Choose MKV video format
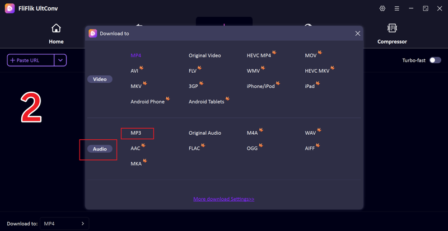 (x=136, y=86)
